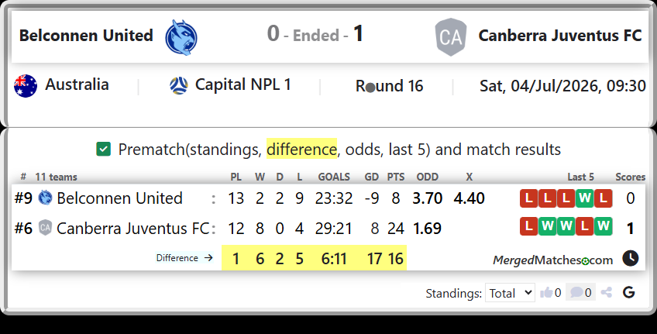Click the Australia flag icon
This screenshot has width=657, height=334.
[26, 85]
